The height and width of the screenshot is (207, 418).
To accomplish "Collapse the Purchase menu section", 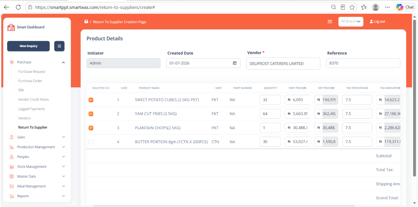I will pos(37,62).
